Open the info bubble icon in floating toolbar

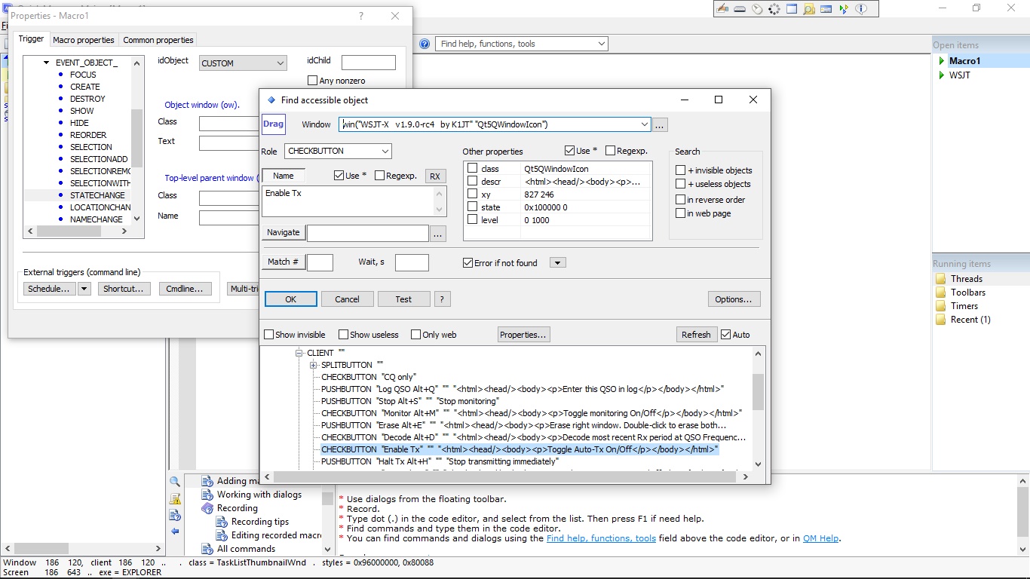860,9
